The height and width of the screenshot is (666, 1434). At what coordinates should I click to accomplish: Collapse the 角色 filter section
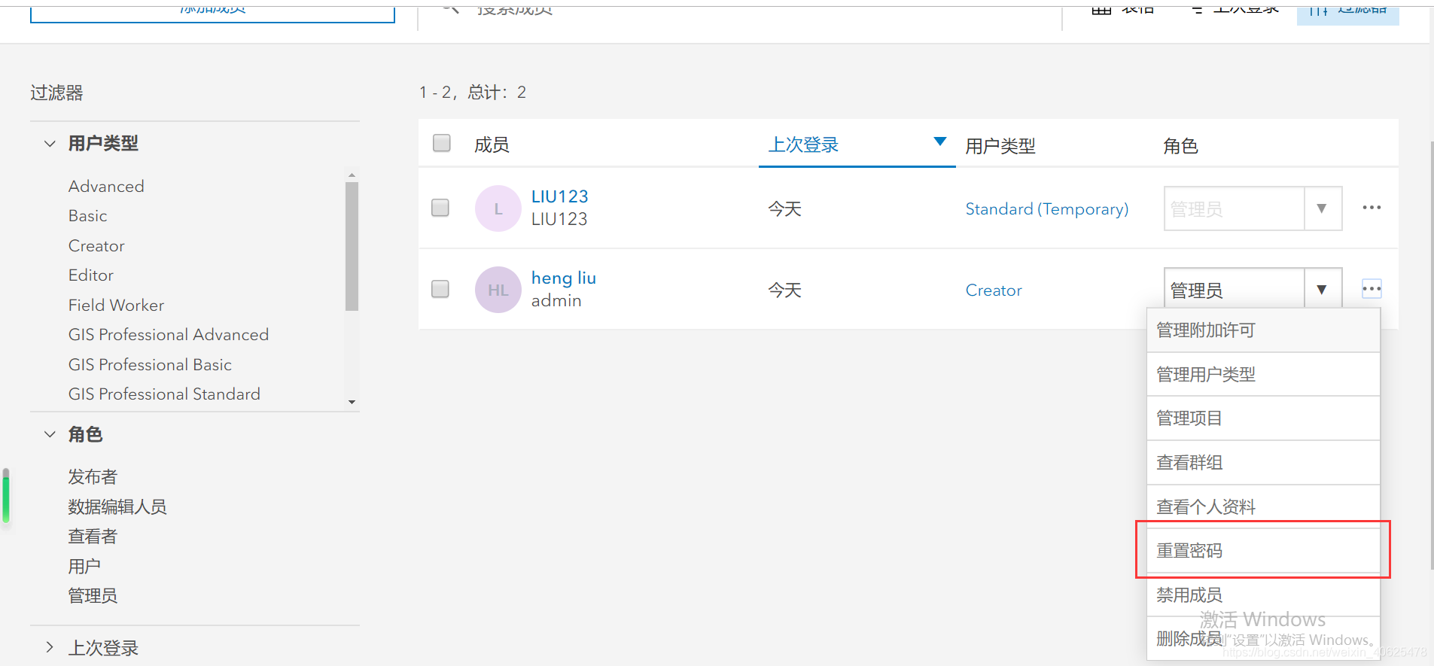pyautogui.click(x=50, y=434)
